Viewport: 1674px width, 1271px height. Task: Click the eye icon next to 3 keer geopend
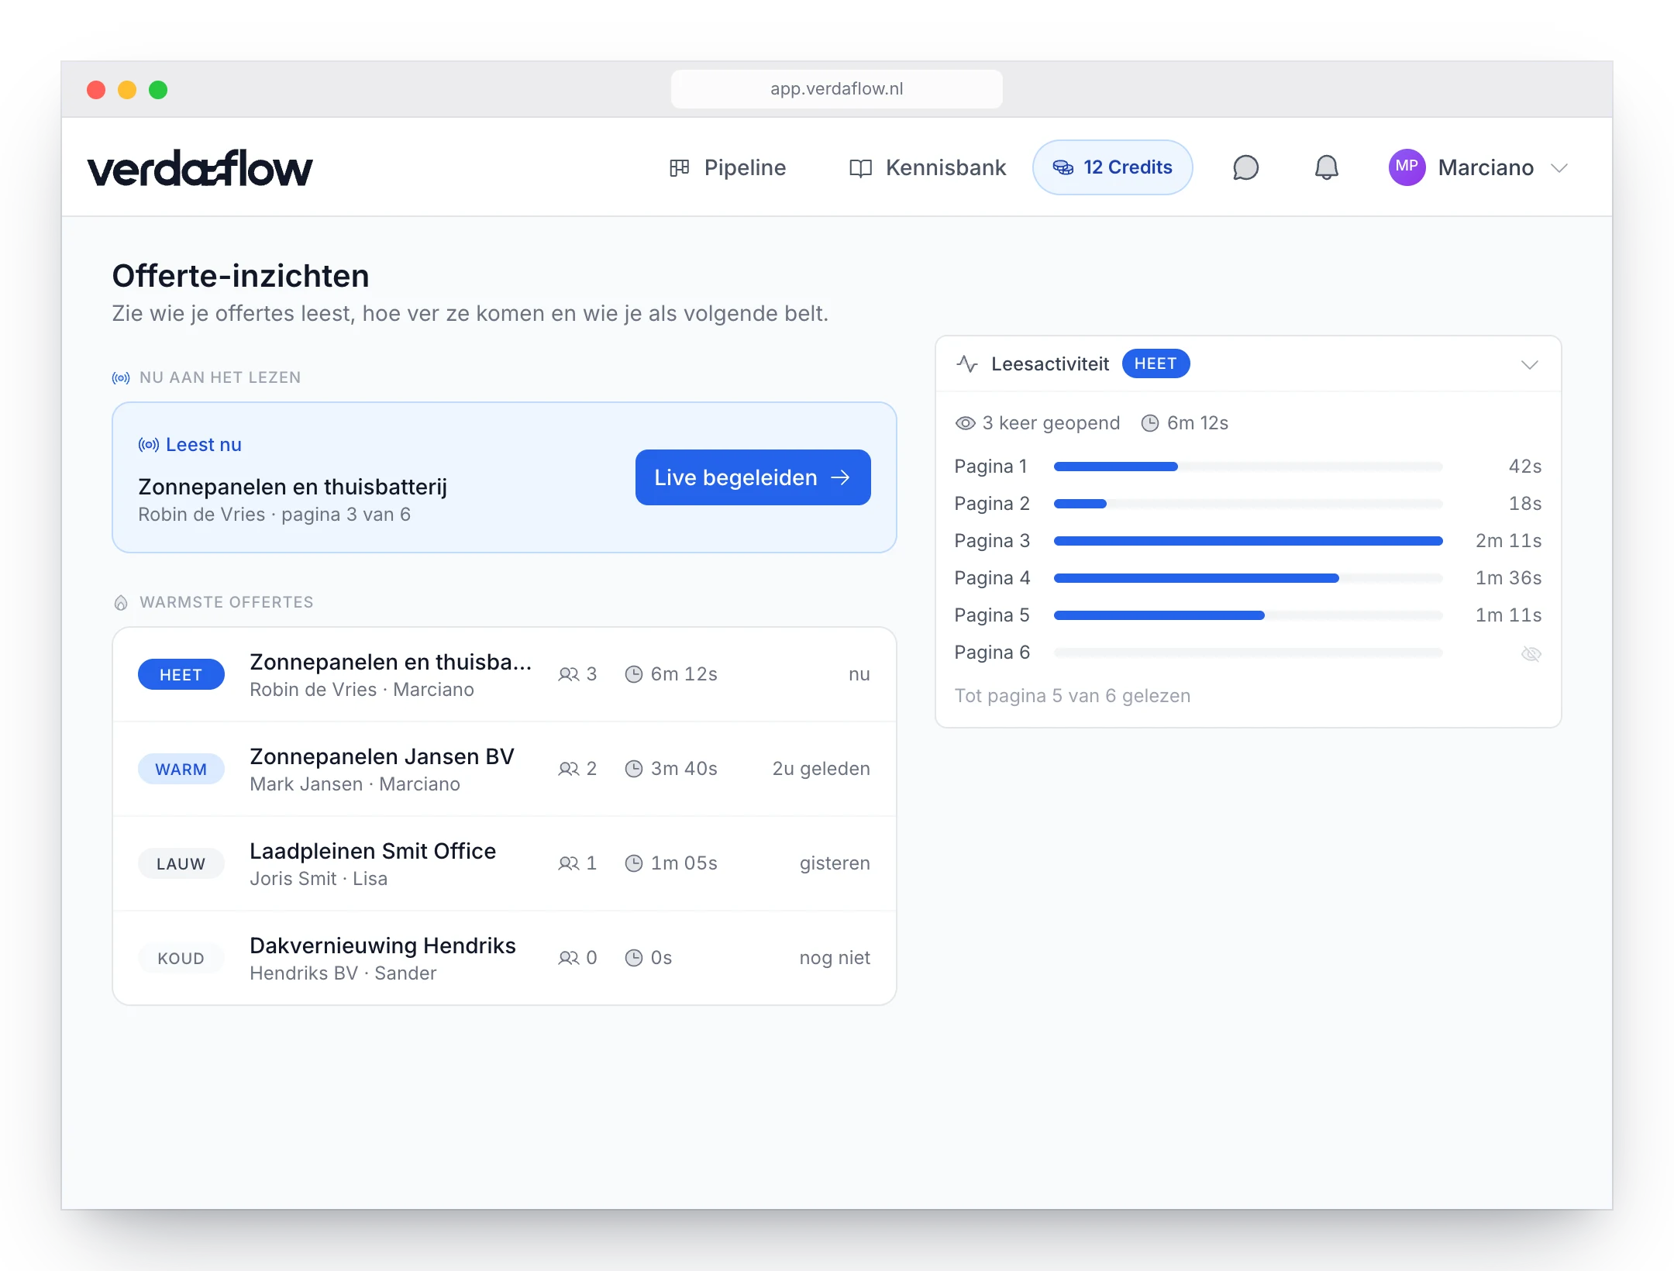coord(965,423)
